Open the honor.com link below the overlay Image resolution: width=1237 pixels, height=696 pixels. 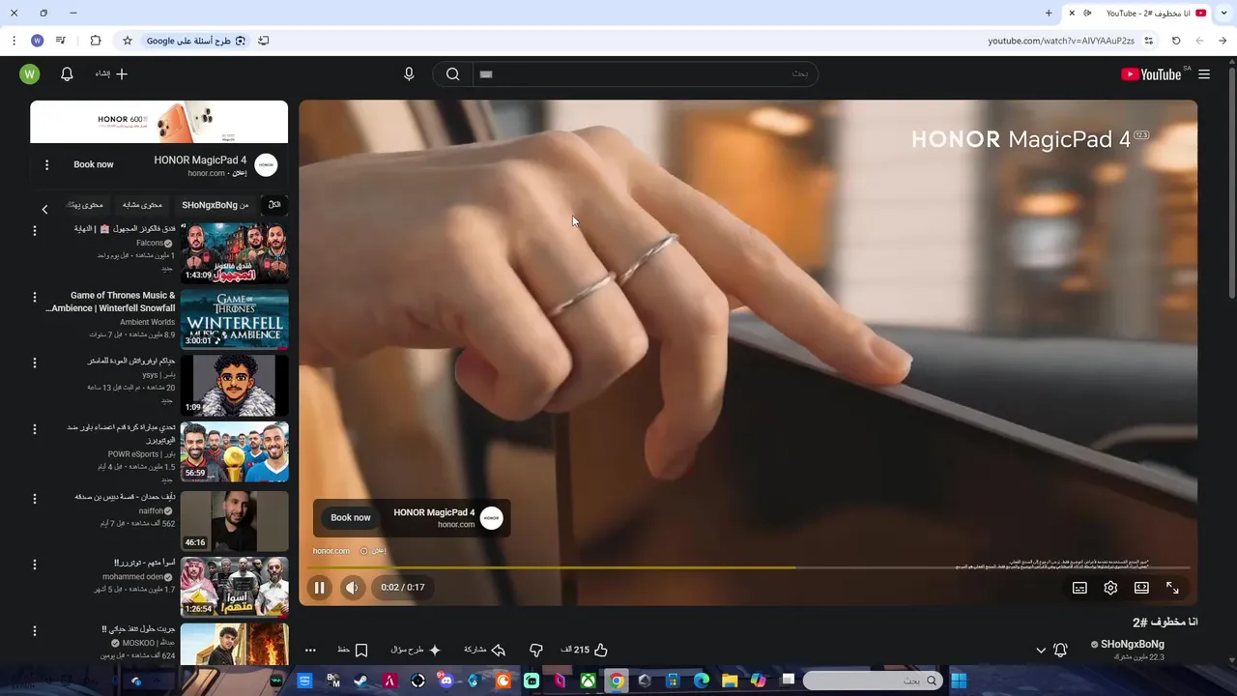pyautogui.click(x=331, y=551)
